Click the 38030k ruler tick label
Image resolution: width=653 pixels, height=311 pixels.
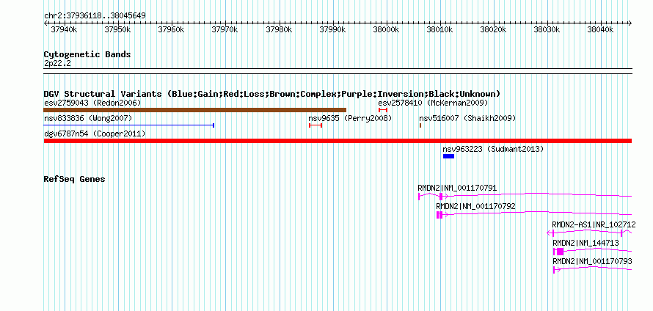(547, 29)
